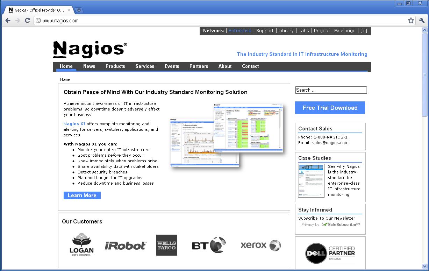
Task: Click the iRobot customer logo
Action: (x=126, y=245)
